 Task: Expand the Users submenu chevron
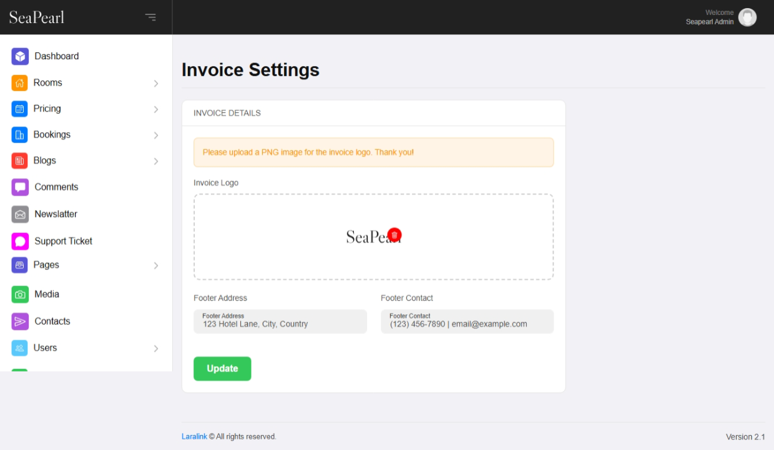tap(156, 348)
